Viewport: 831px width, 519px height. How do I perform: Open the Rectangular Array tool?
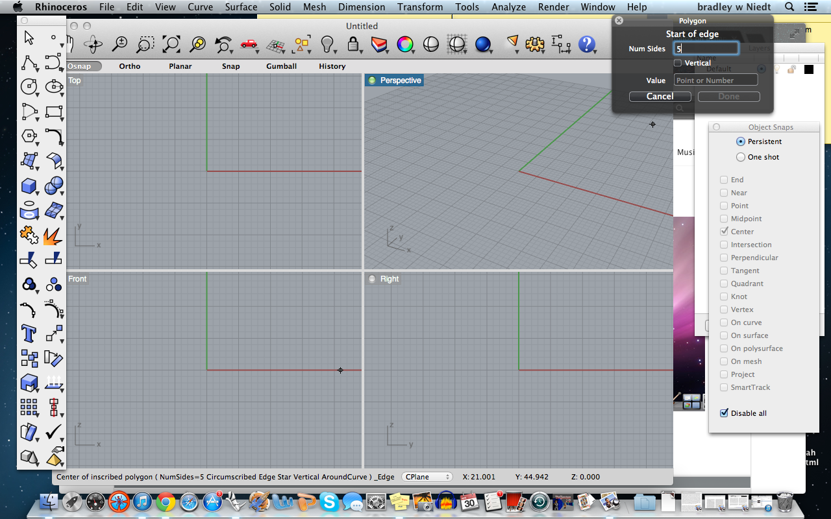click(x=29, y=407)
